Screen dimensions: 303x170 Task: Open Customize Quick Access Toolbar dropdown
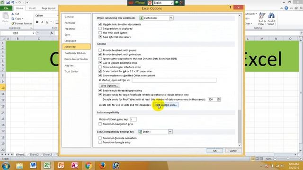(27, 2)
